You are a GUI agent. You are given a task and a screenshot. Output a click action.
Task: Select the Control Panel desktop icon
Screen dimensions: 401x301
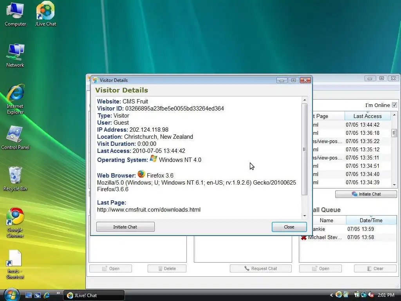click(15, 138)
